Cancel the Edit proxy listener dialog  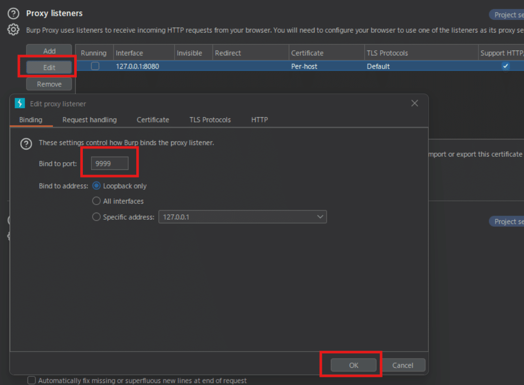pyautogui.click(x=403, y=365)
